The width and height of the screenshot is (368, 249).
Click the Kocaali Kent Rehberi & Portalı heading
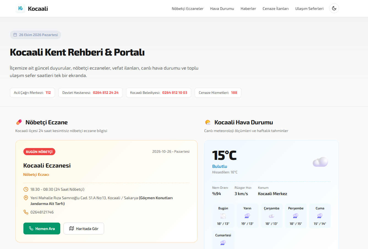77,52
